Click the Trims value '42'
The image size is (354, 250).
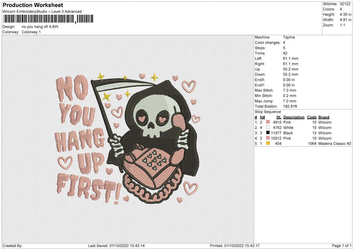[x=285, y=53]
